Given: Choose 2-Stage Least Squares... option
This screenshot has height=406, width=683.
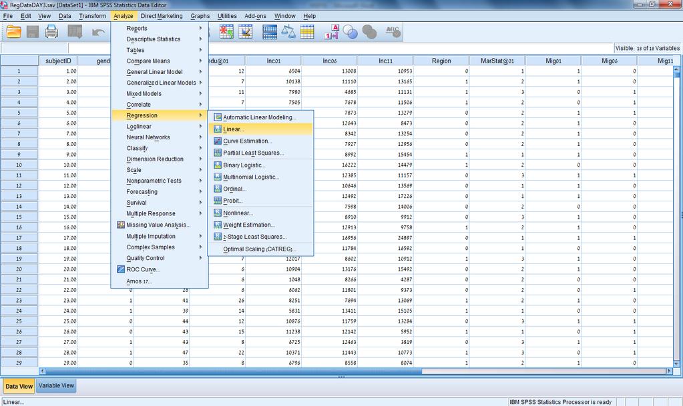Looking at the screenshot, I should coord(260,237).
